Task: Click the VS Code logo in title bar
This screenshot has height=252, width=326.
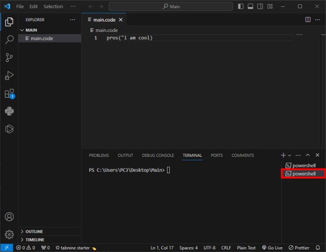Action: coord(7,6)
